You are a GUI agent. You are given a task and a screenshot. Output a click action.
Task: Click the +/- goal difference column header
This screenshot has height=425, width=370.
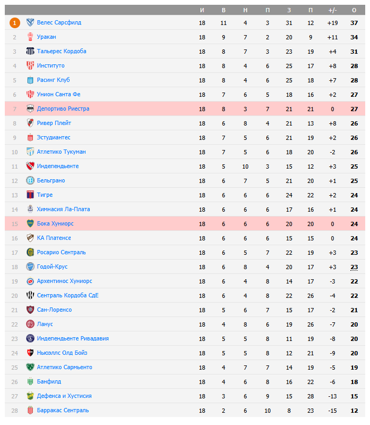pyautogui.click(x=333, y=10)
